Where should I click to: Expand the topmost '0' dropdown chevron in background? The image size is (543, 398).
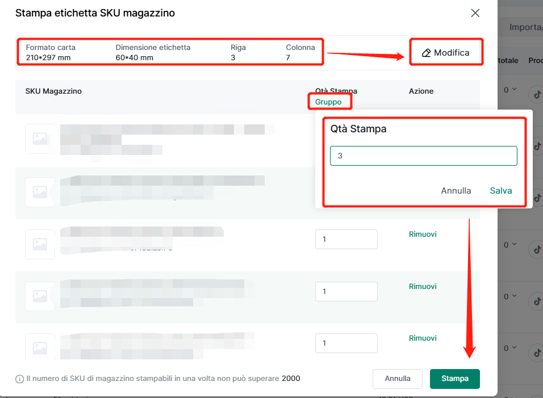tap(515, 90)
